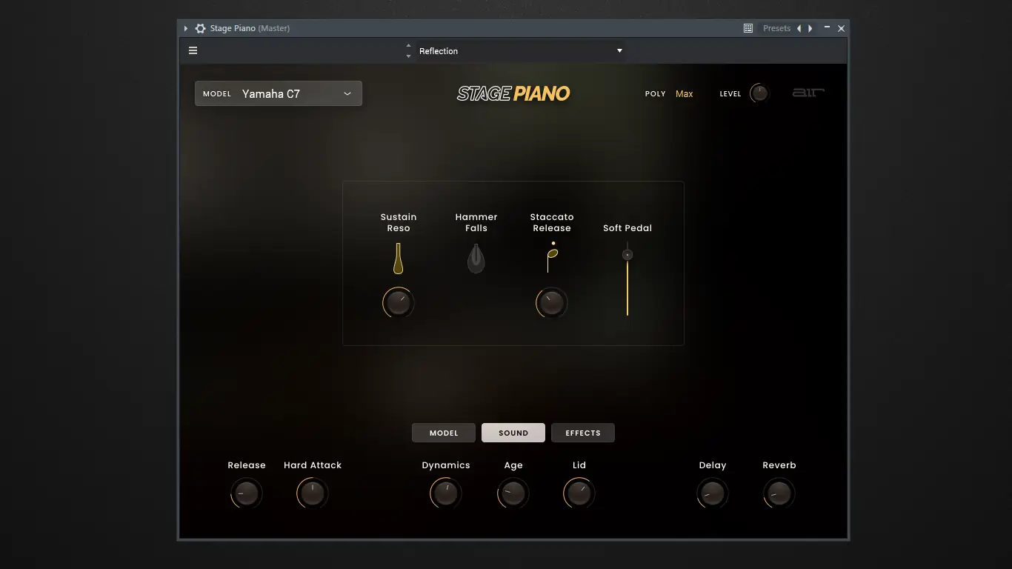This screenshot has height=569, width=1012.
Task: Switch to the SOUND tab
Action: (x=513, y=433)
